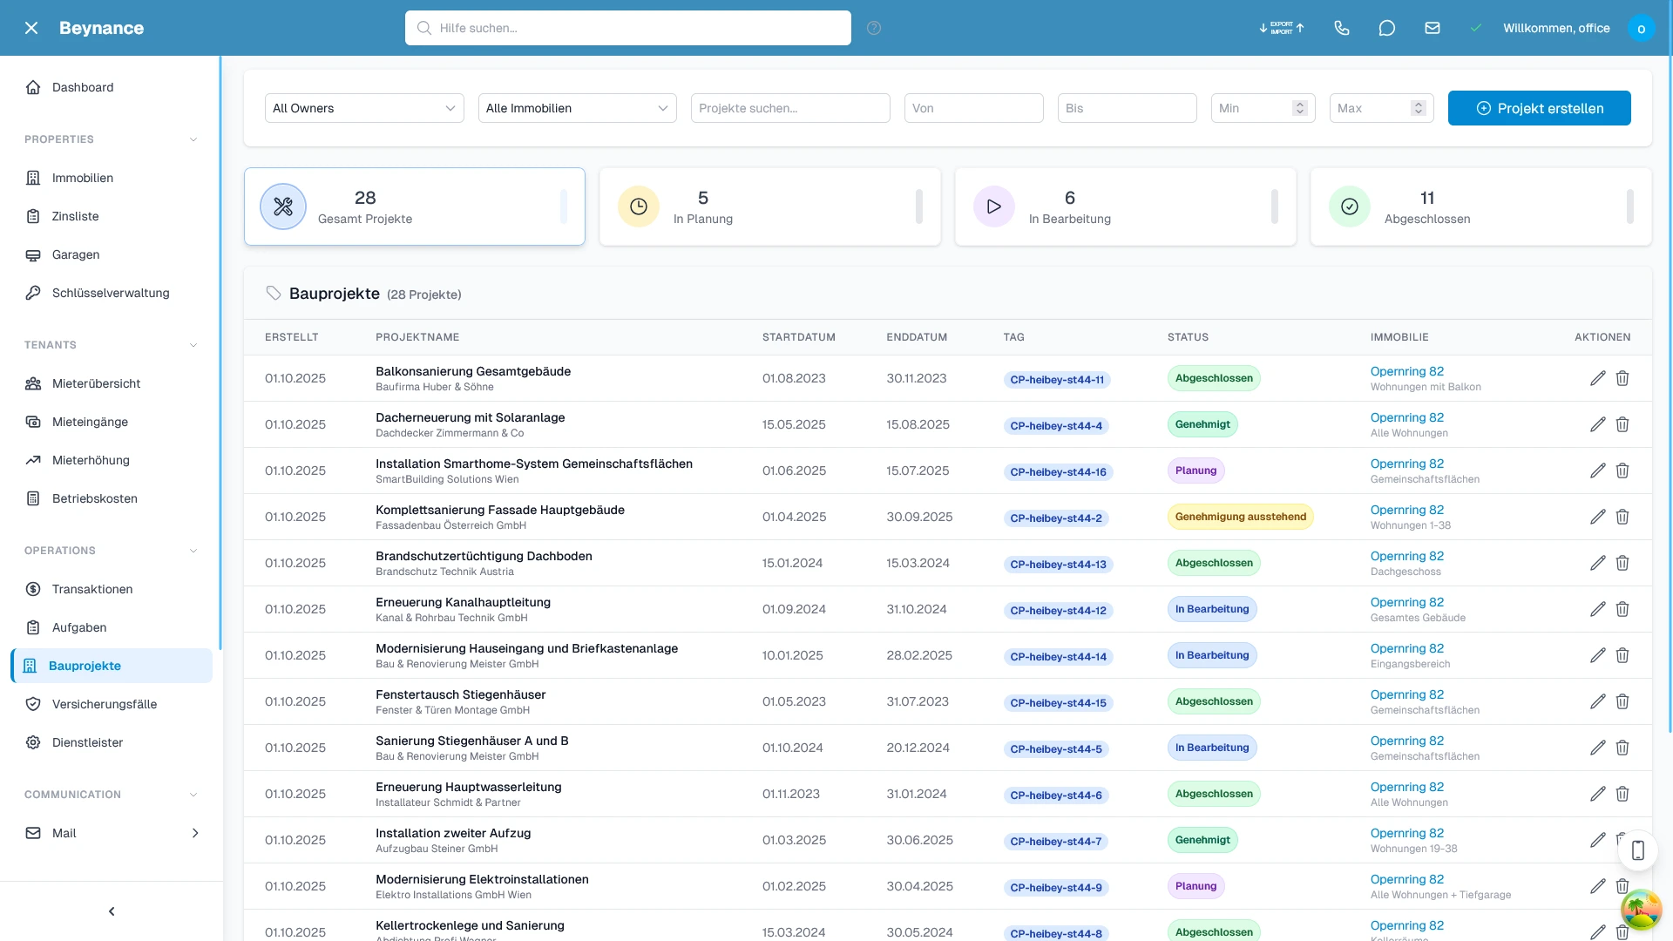Open the phone call icon in the top bar
Viewport: 1673px width, 941px height.
point(1342,28)
